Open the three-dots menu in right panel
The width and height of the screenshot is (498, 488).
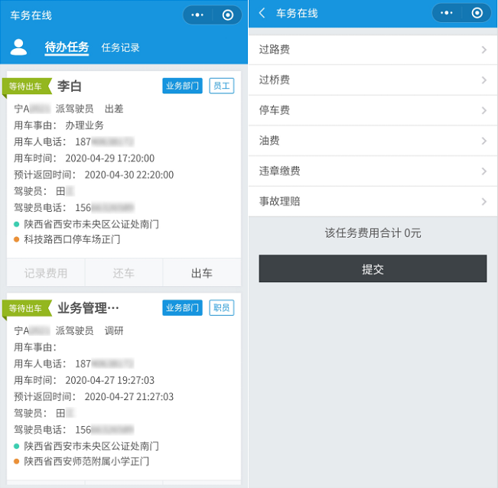point(447,13)
